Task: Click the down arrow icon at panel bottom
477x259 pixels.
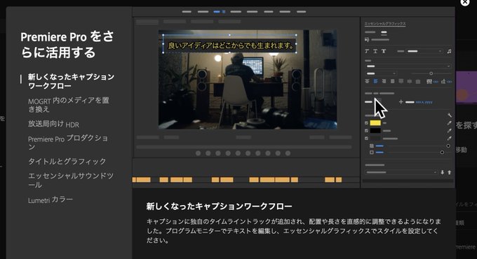Action: coord(443,172)
